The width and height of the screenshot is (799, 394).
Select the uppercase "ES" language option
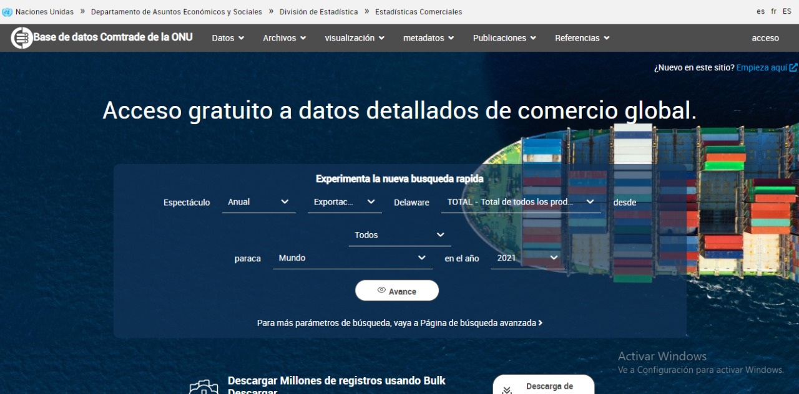(x=786, y=11)
